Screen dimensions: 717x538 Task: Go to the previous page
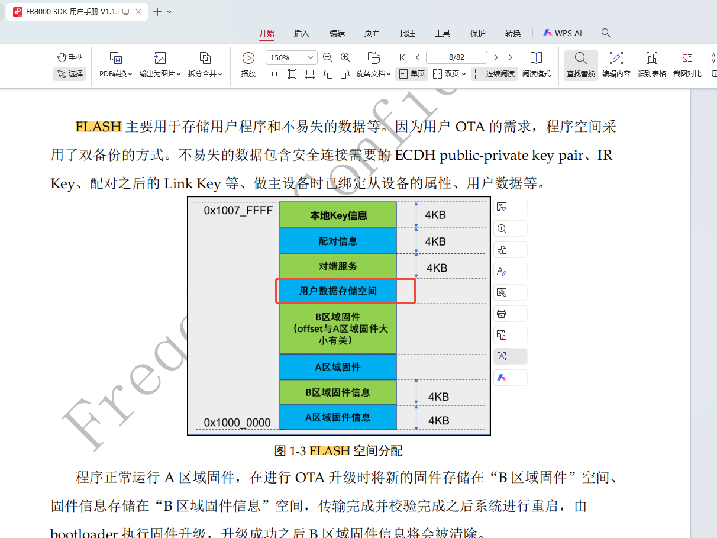click(x=418, y=57)
